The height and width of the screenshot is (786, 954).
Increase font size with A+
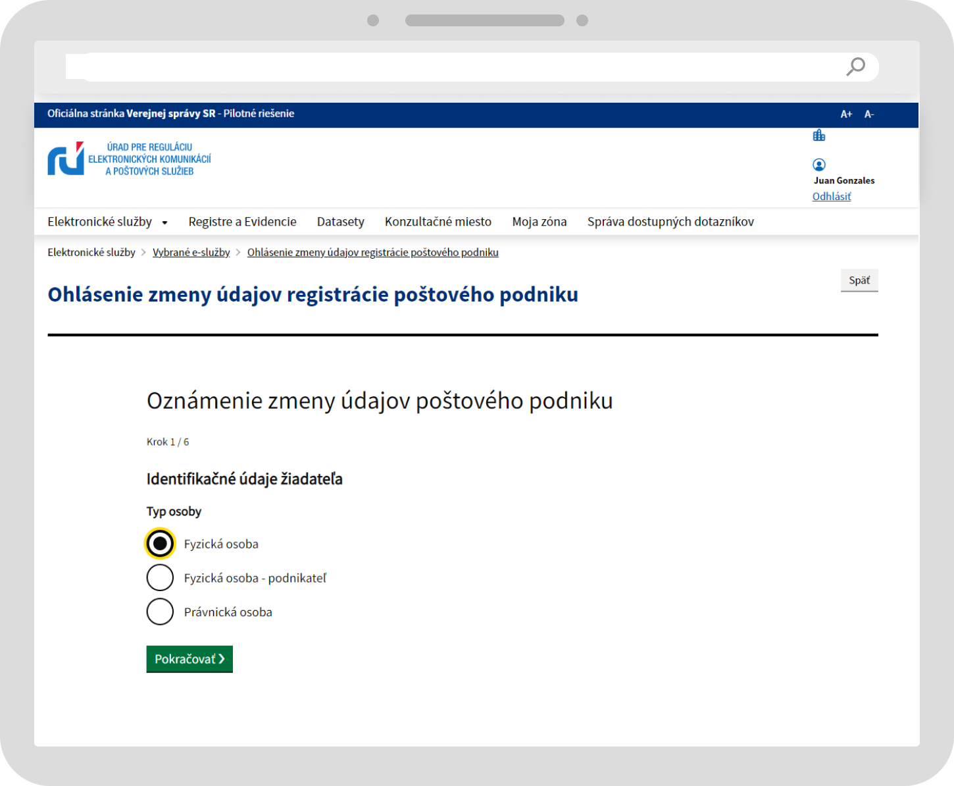click(x=846, y=115)
